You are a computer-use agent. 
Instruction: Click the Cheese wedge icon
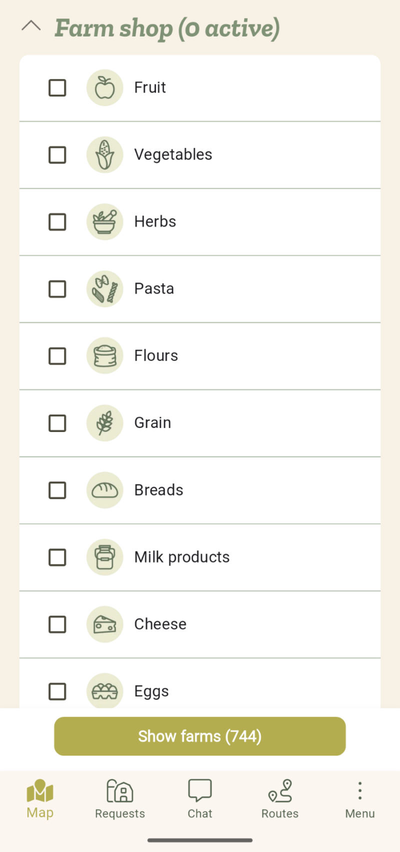[105, 624]
